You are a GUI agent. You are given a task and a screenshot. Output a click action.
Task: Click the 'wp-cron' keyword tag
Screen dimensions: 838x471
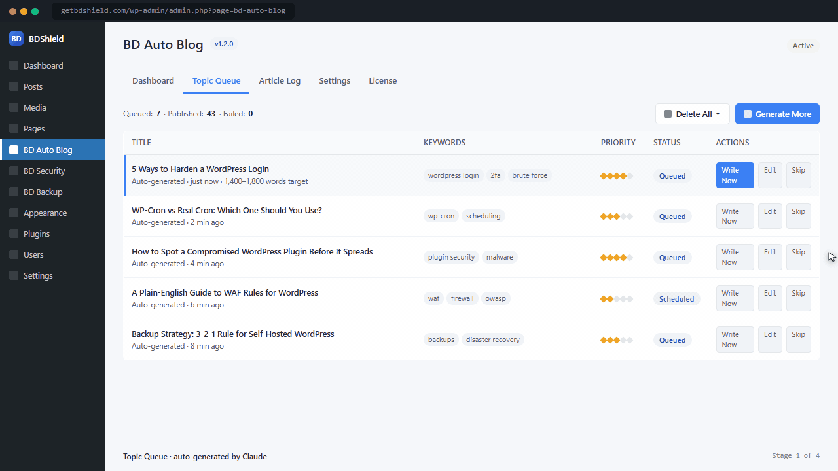point(441,216)
